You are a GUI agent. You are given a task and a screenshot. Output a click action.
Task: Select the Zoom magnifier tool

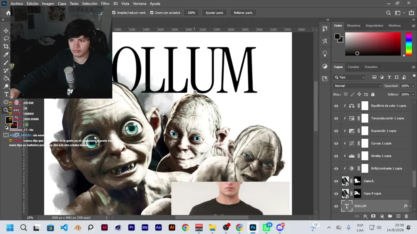6,110
